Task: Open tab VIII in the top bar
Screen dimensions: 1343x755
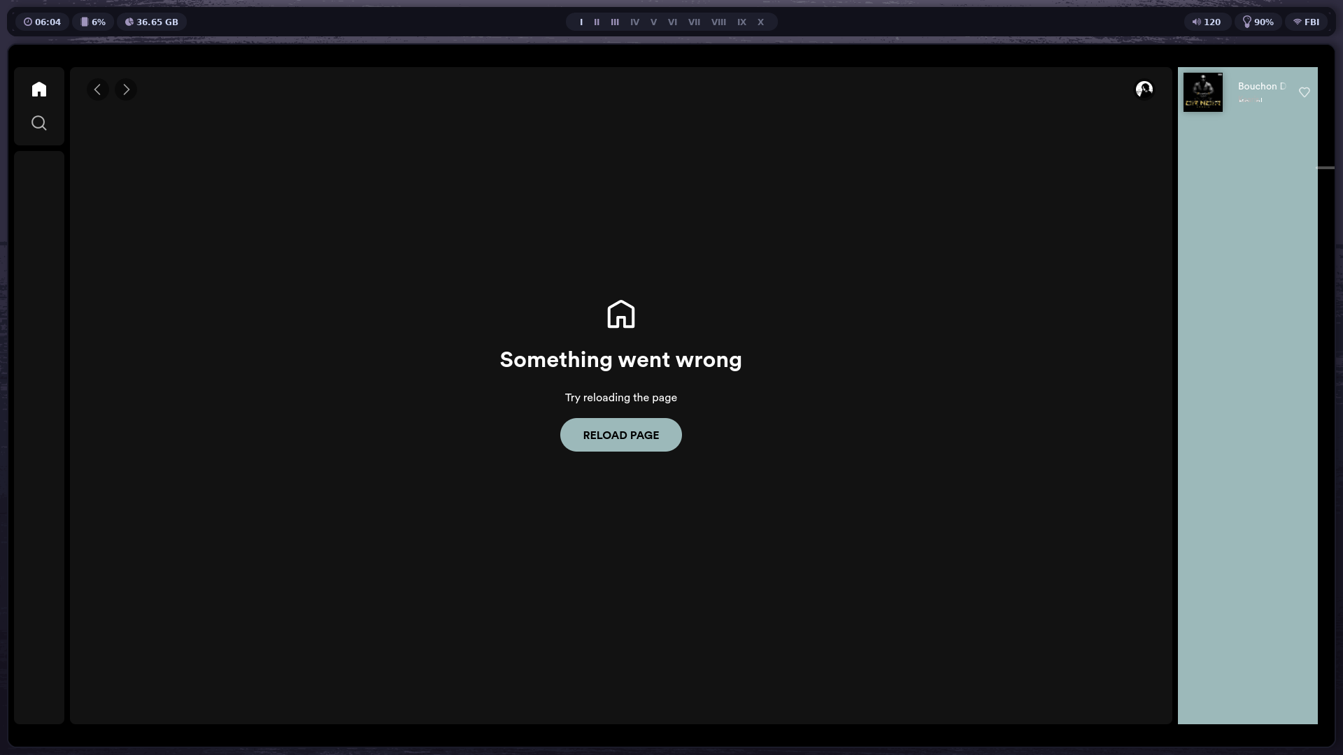Action: [719, 22]
